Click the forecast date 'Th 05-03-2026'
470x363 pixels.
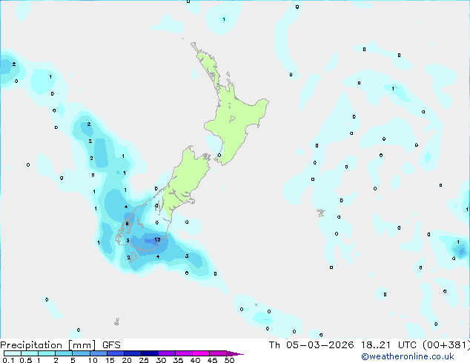click(x=311, y=345)
